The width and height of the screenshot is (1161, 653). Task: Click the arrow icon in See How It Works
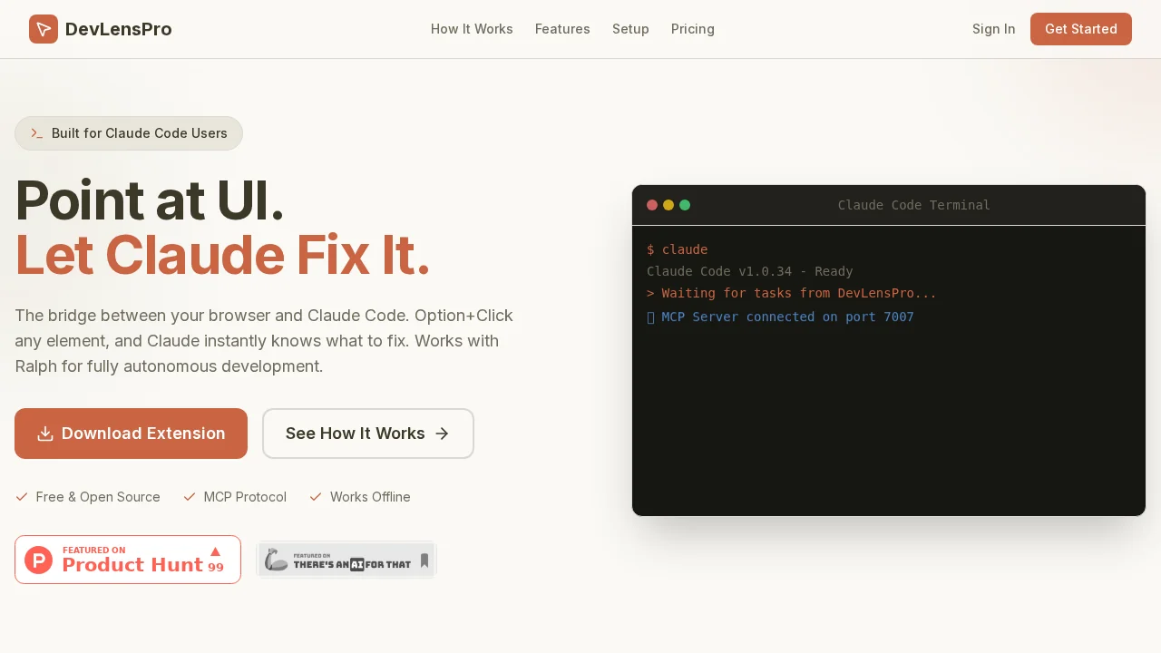tap(442, 434)
